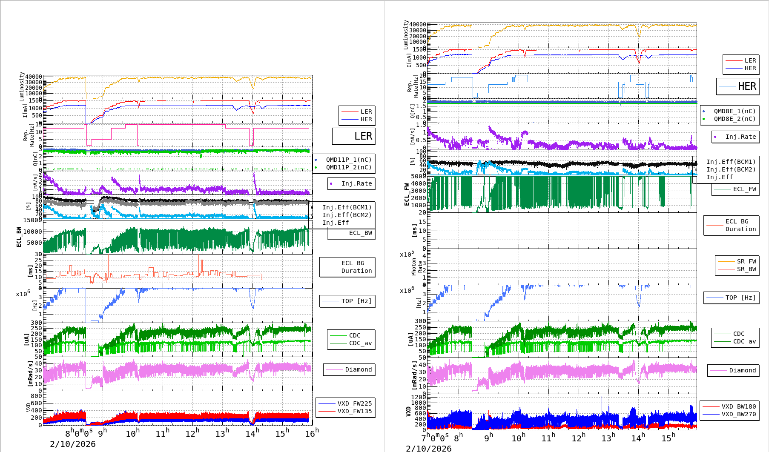Click the 16h tick label on left time axis

(312, 433)
